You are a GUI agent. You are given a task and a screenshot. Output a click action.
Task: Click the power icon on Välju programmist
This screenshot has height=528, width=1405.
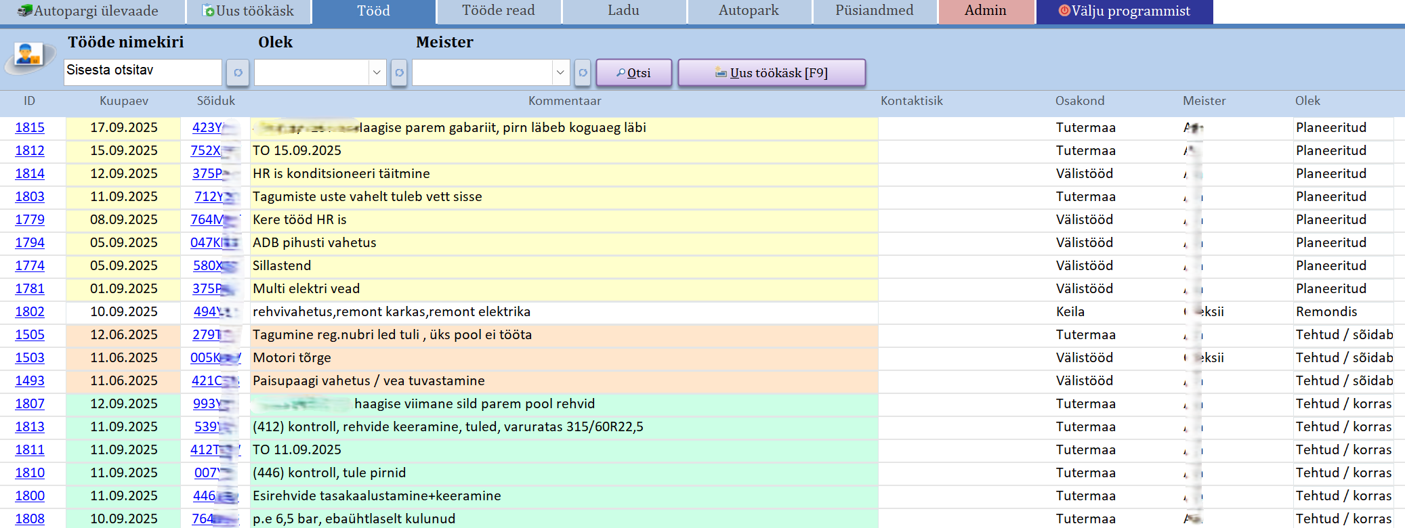pos(1064,11)
